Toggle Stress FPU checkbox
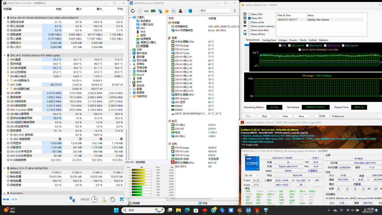The image size is (382, 215). (249, 18)
